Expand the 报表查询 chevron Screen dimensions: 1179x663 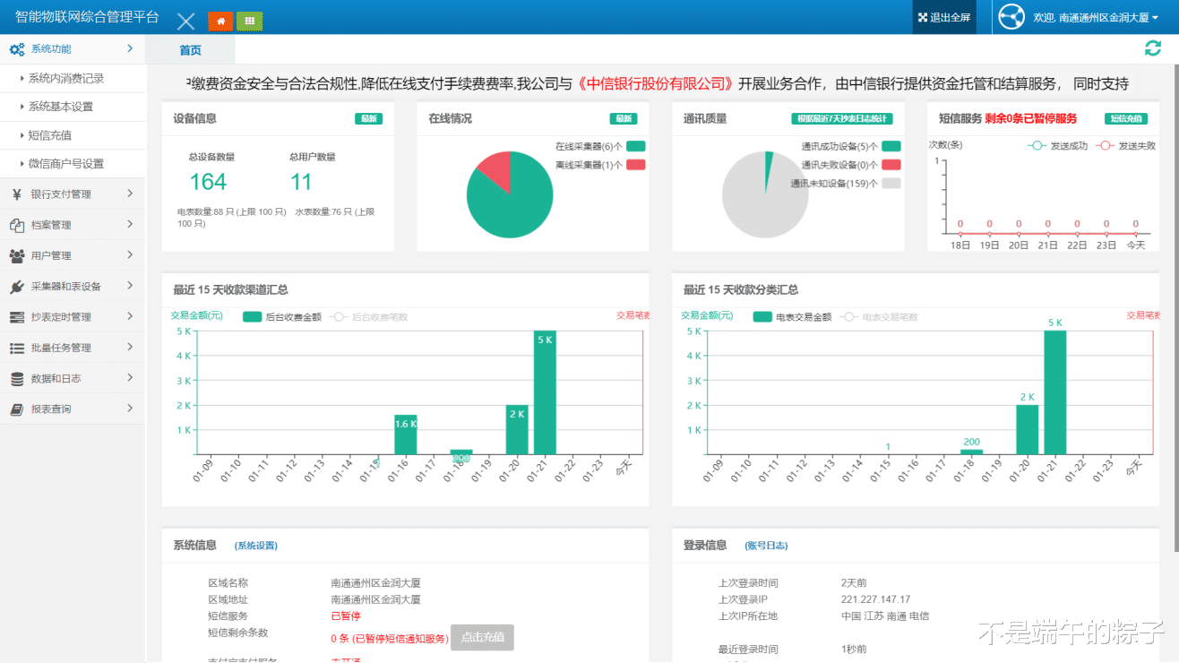coord(130,408)
